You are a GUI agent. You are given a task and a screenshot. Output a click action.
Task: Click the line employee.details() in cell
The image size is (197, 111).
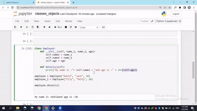[x=47, y=85]
